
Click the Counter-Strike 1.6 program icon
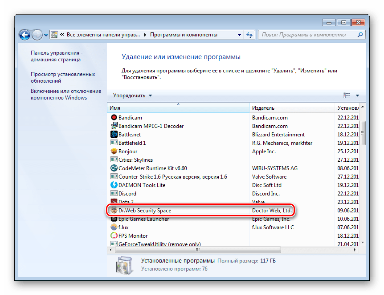[x=114, y=176]
